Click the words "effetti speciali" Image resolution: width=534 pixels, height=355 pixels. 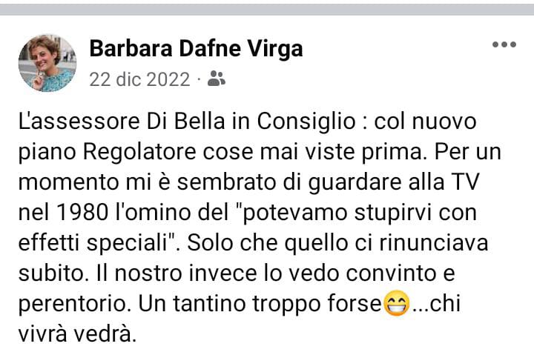click(x=94, y=243)
